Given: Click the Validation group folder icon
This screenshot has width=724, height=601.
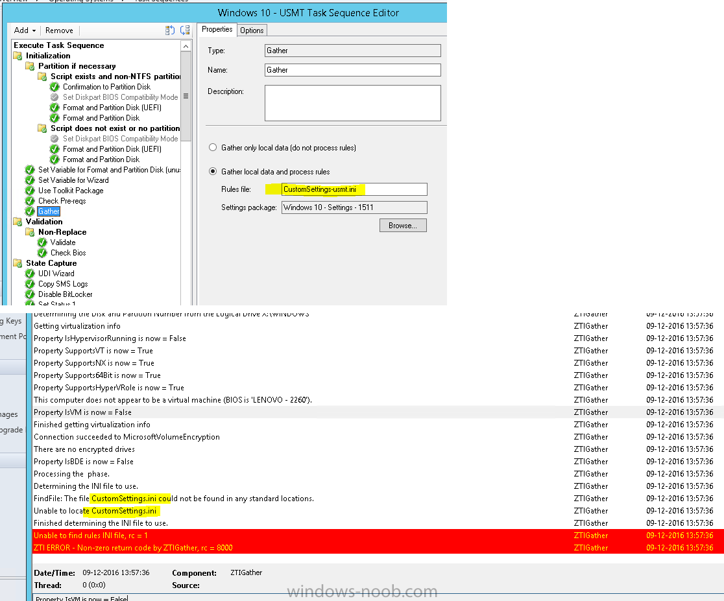Looking at the screenshot, I should (x=18, y=222).
